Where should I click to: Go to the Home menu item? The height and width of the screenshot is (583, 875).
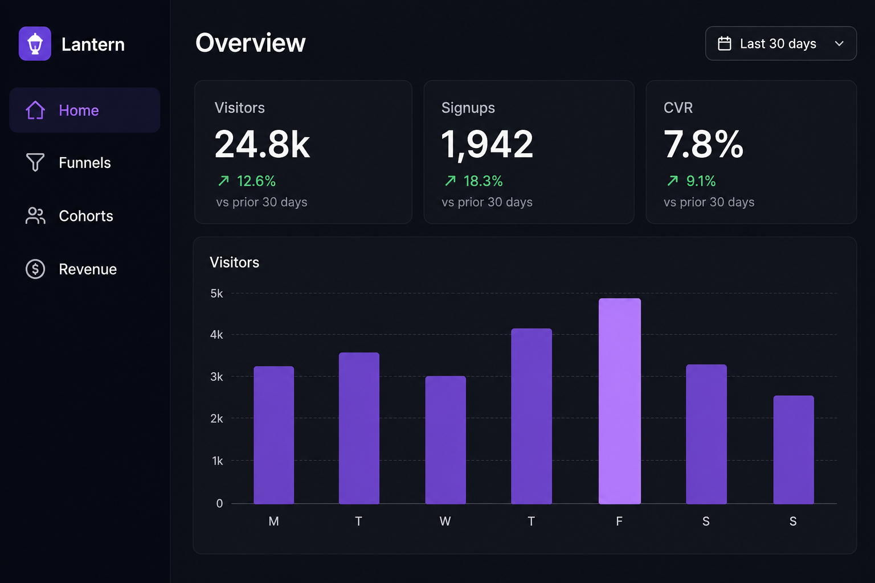[85, 110]
